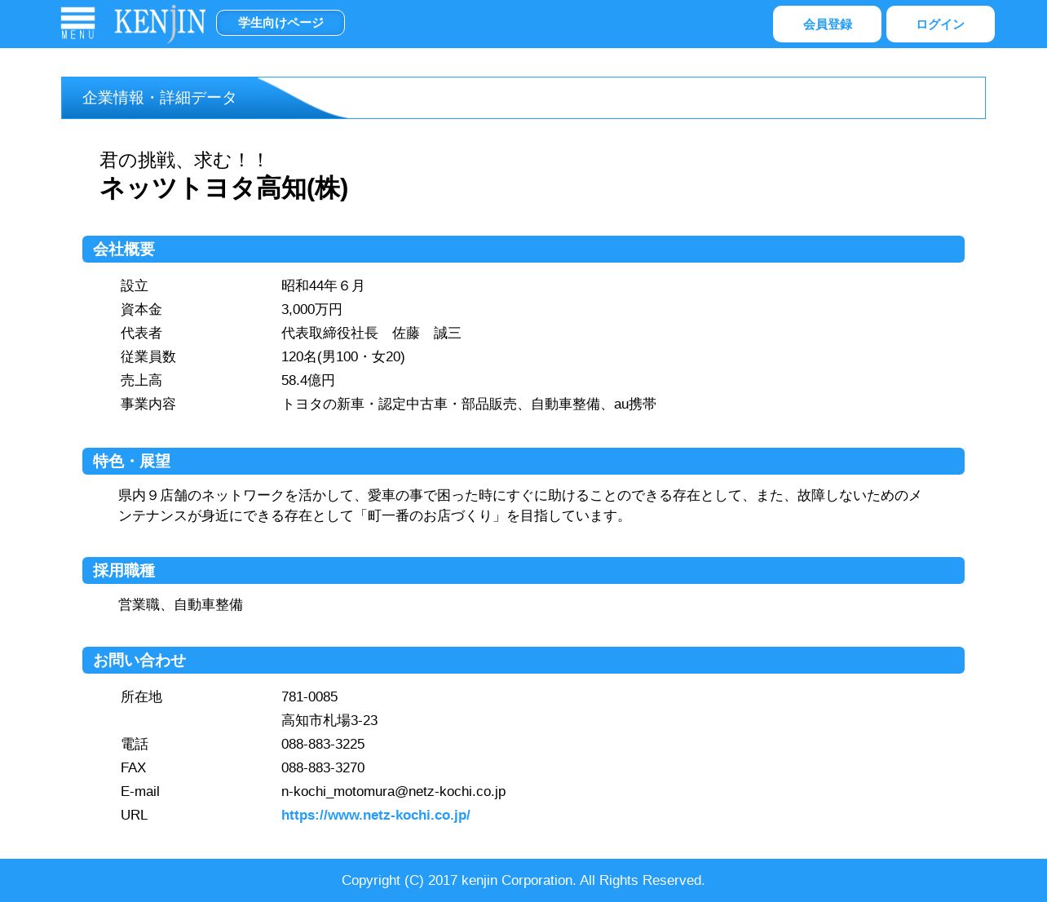Click the footer copyright text
Viewport: 1047px width, 902px height.
point(523,880)
